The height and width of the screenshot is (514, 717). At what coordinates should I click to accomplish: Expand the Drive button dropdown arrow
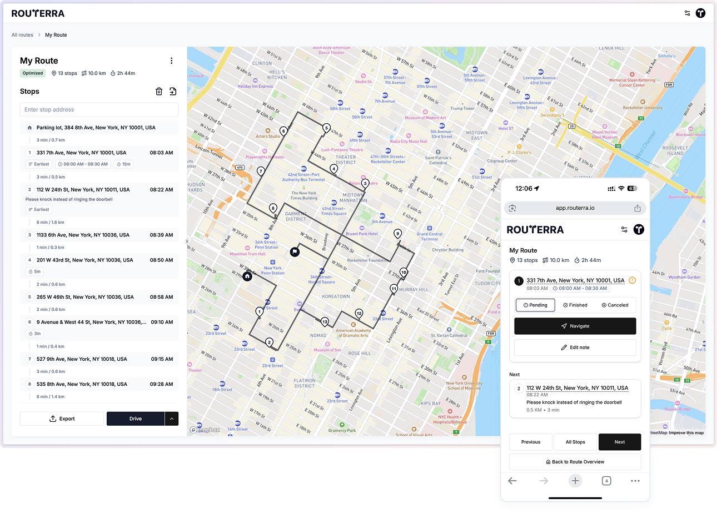click(172, 419)
